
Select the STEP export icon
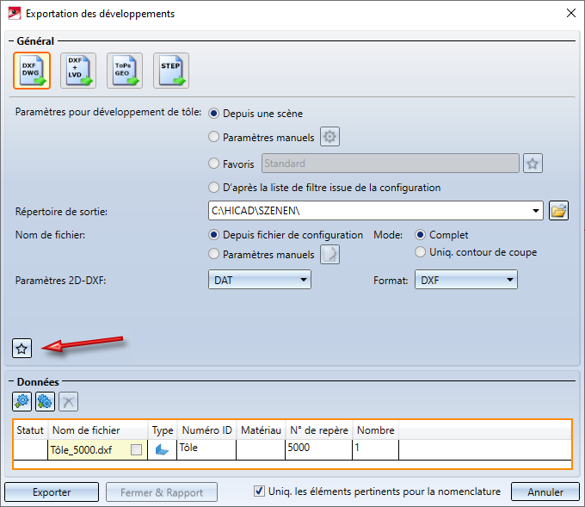point(171,71)
